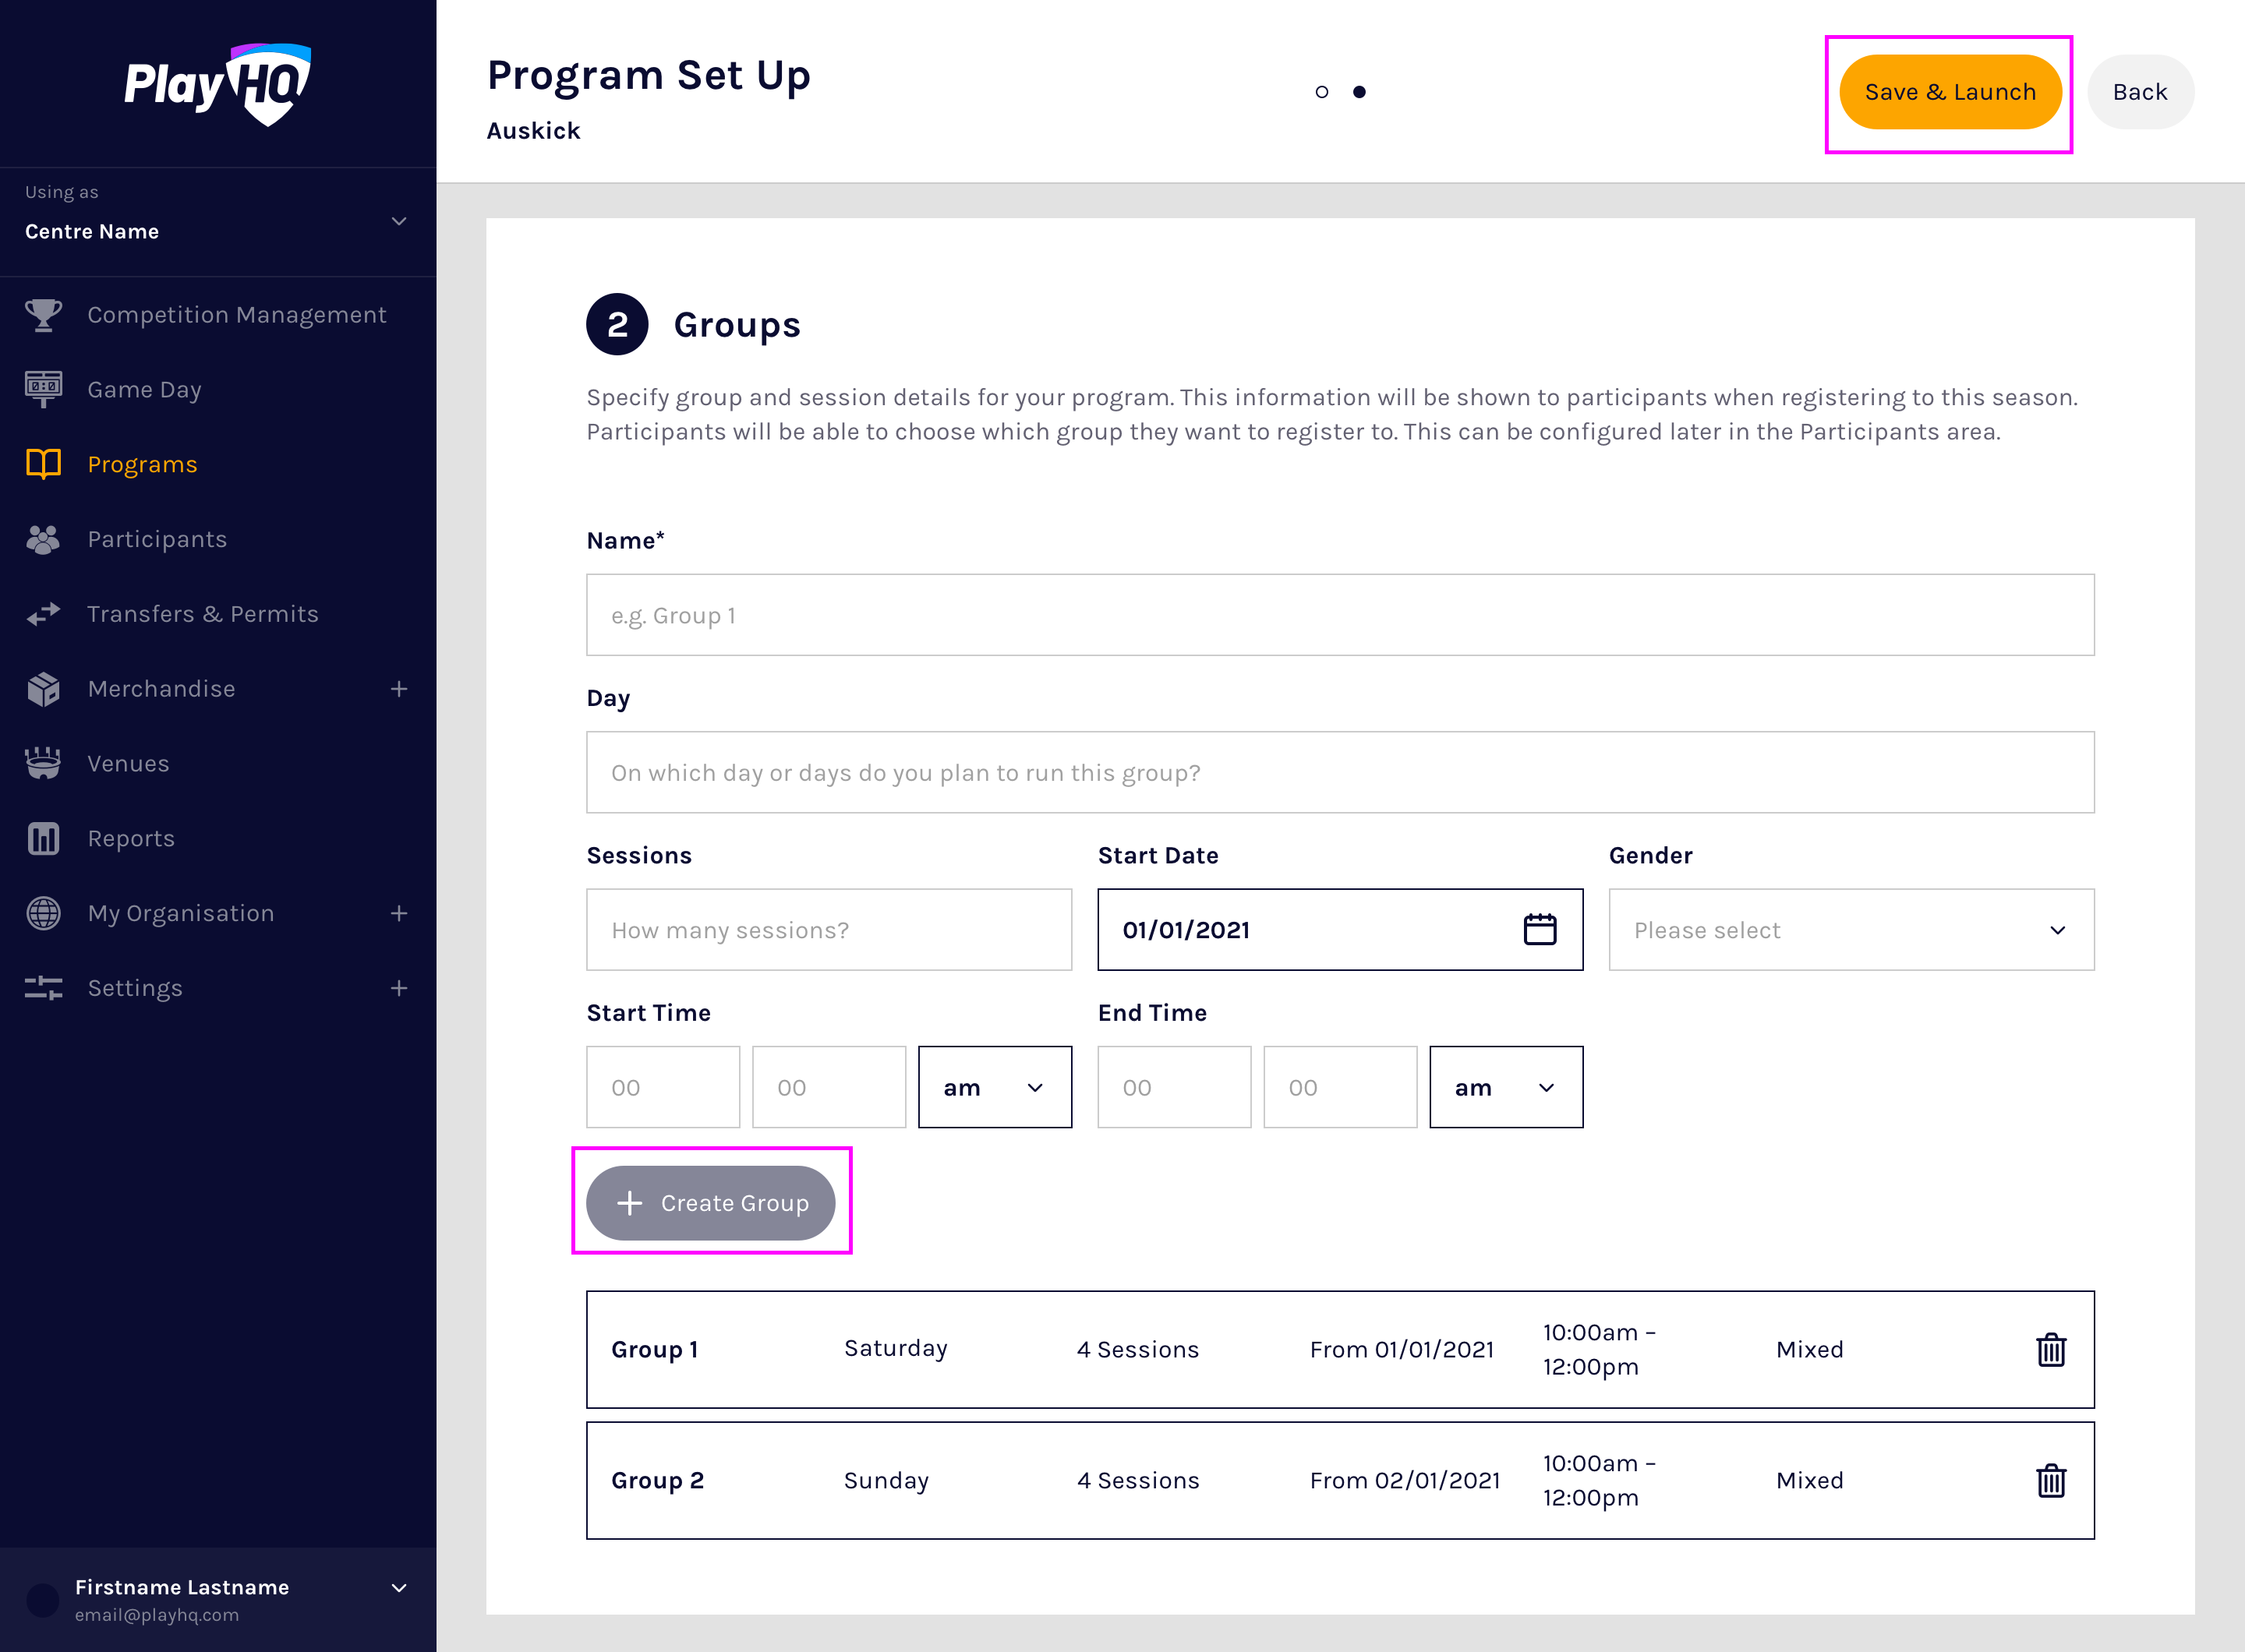
Task: Click the Create Group button
Action: point(710,1202)
